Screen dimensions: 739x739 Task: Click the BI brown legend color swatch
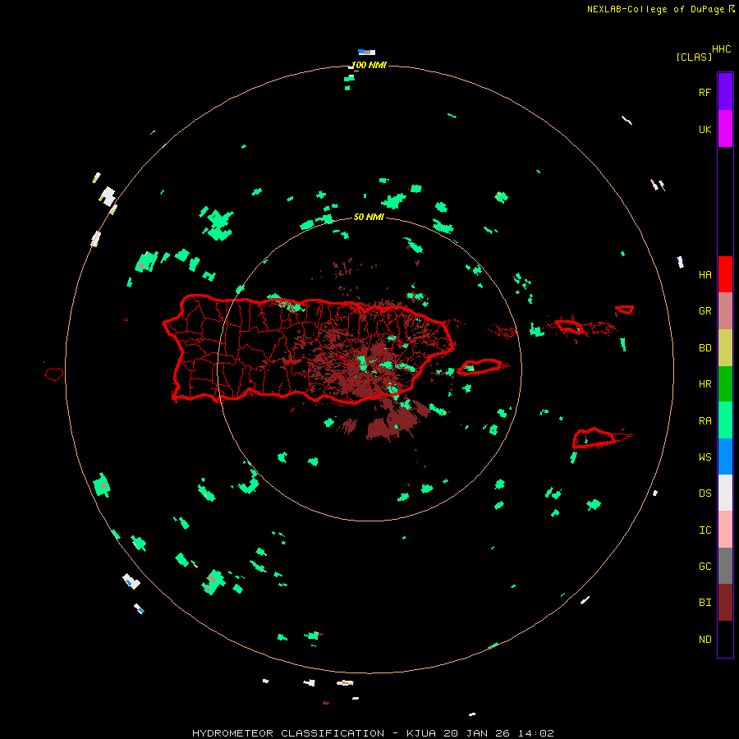tap(725, 603)
